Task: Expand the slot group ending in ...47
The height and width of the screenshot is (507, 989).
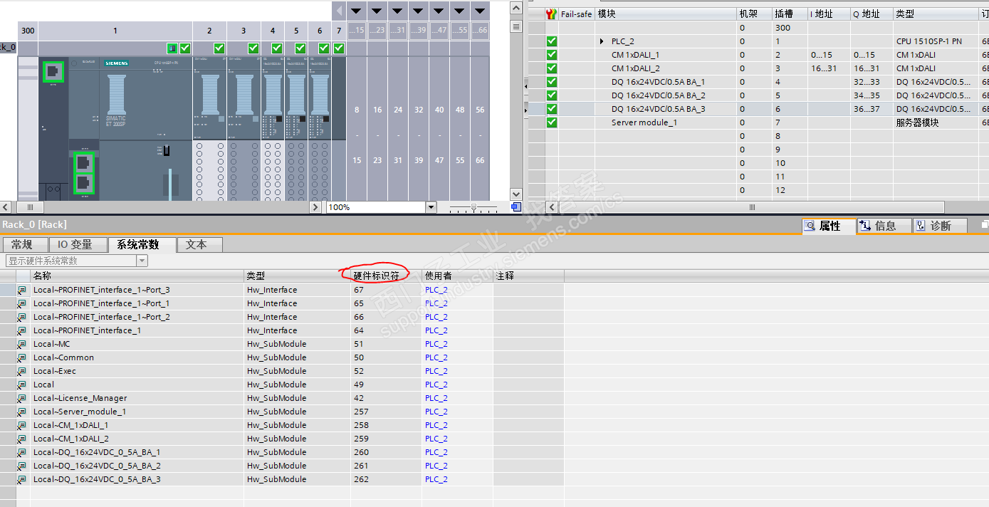Action: (x=439, y=10)
